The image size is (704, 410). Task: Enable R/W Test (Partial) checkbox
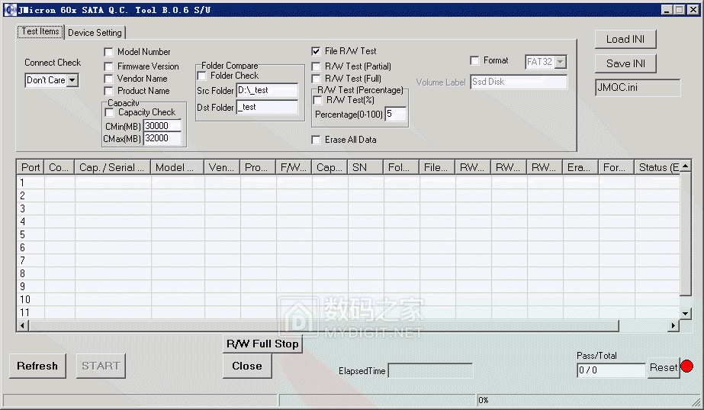(316, 66)
